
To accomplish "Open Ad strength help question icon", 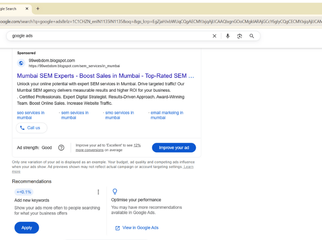I will tap(61, 147).
